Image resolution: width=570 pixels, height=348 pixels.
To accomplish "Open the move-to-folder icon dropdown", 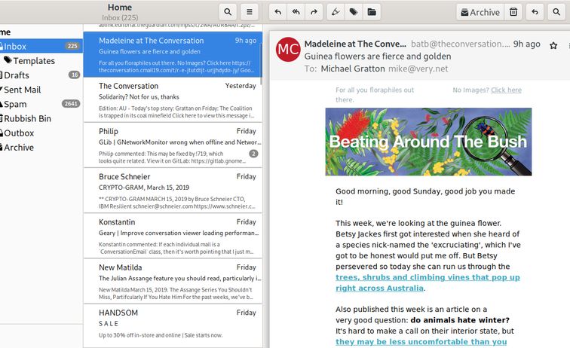I will point(372,12).
